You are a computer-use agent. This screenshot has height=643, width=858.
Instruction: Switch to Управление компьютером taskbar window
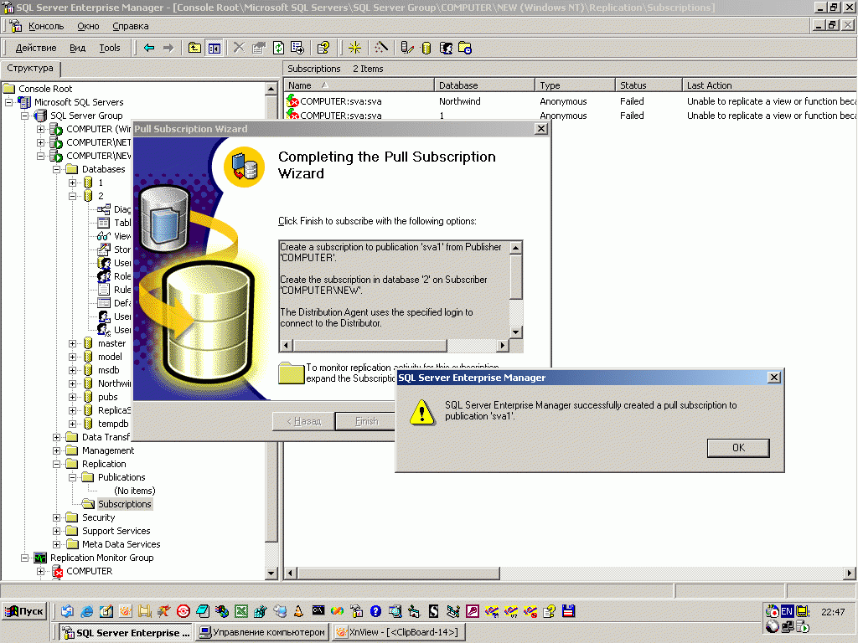tap(262, 632)
